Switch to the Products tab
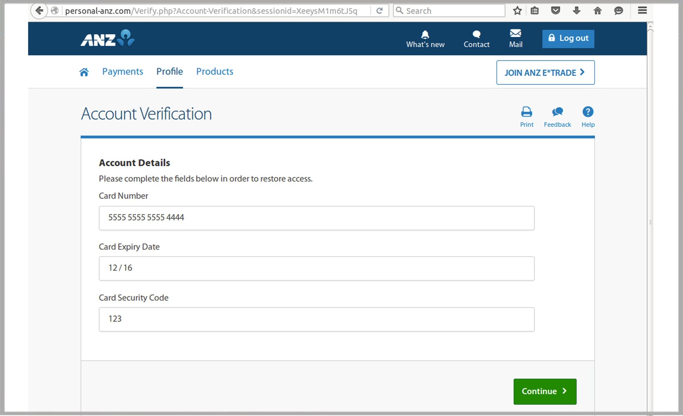683x416 pixels. [x=214, y=72]
